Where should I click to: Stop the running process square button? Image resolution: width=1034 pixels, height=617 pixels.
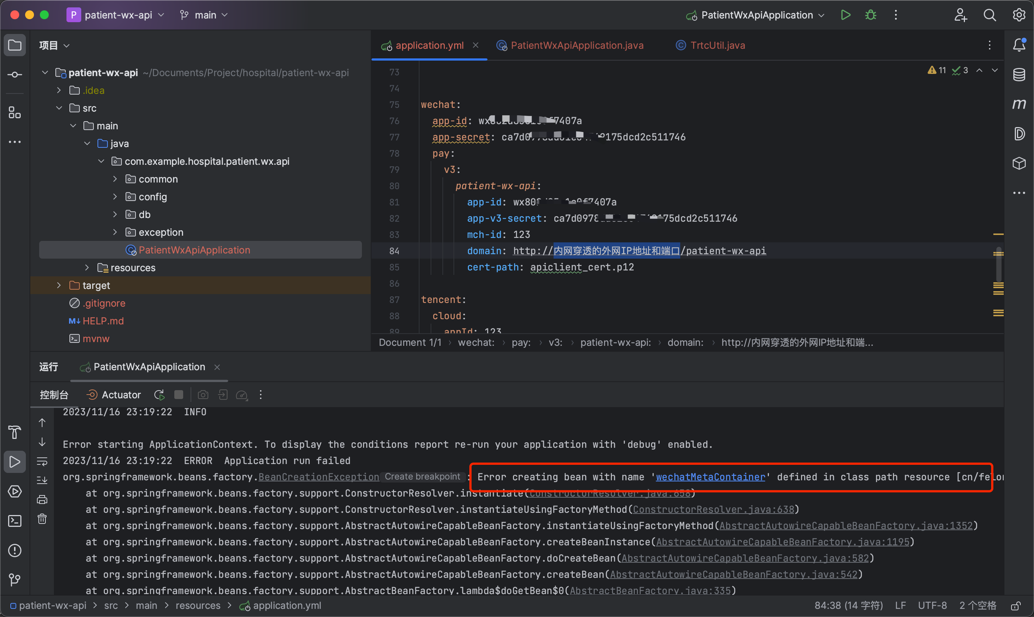pyautogui.click(x=179, y=395)
